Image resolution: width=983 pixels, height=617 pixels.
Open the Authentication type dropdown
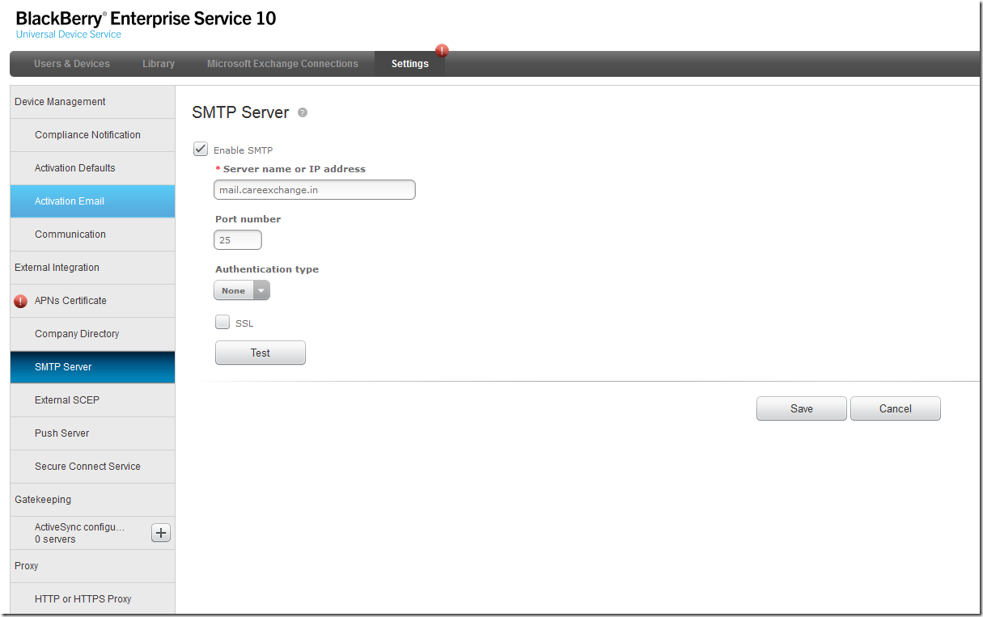click(242, 290)
